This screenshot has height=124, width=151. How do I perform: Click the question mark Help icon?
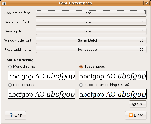click(x=11, y=115)
